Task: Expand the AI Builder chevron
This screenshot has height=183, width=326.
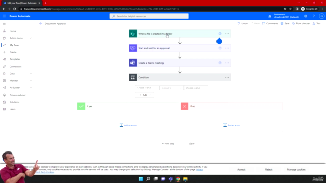Action: [31, 88]
